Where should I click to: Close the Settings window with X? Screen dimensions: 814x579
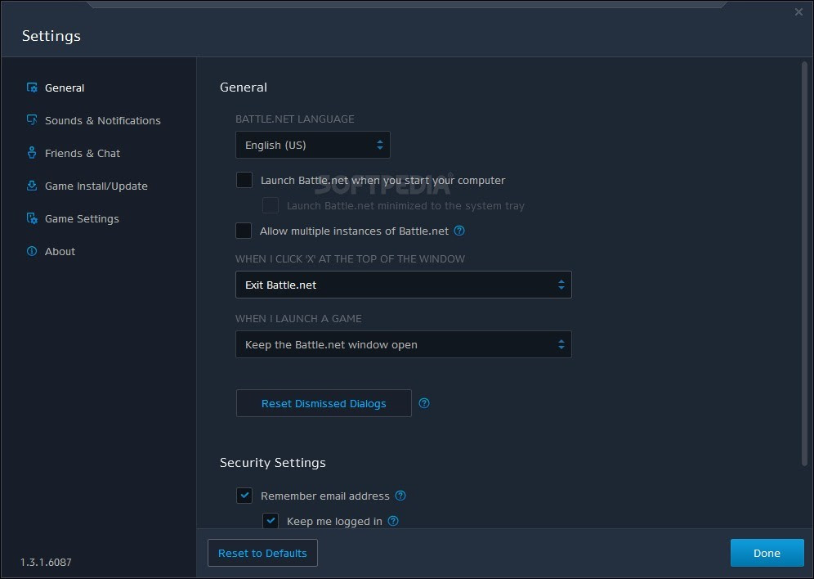(x=798, y=12)
